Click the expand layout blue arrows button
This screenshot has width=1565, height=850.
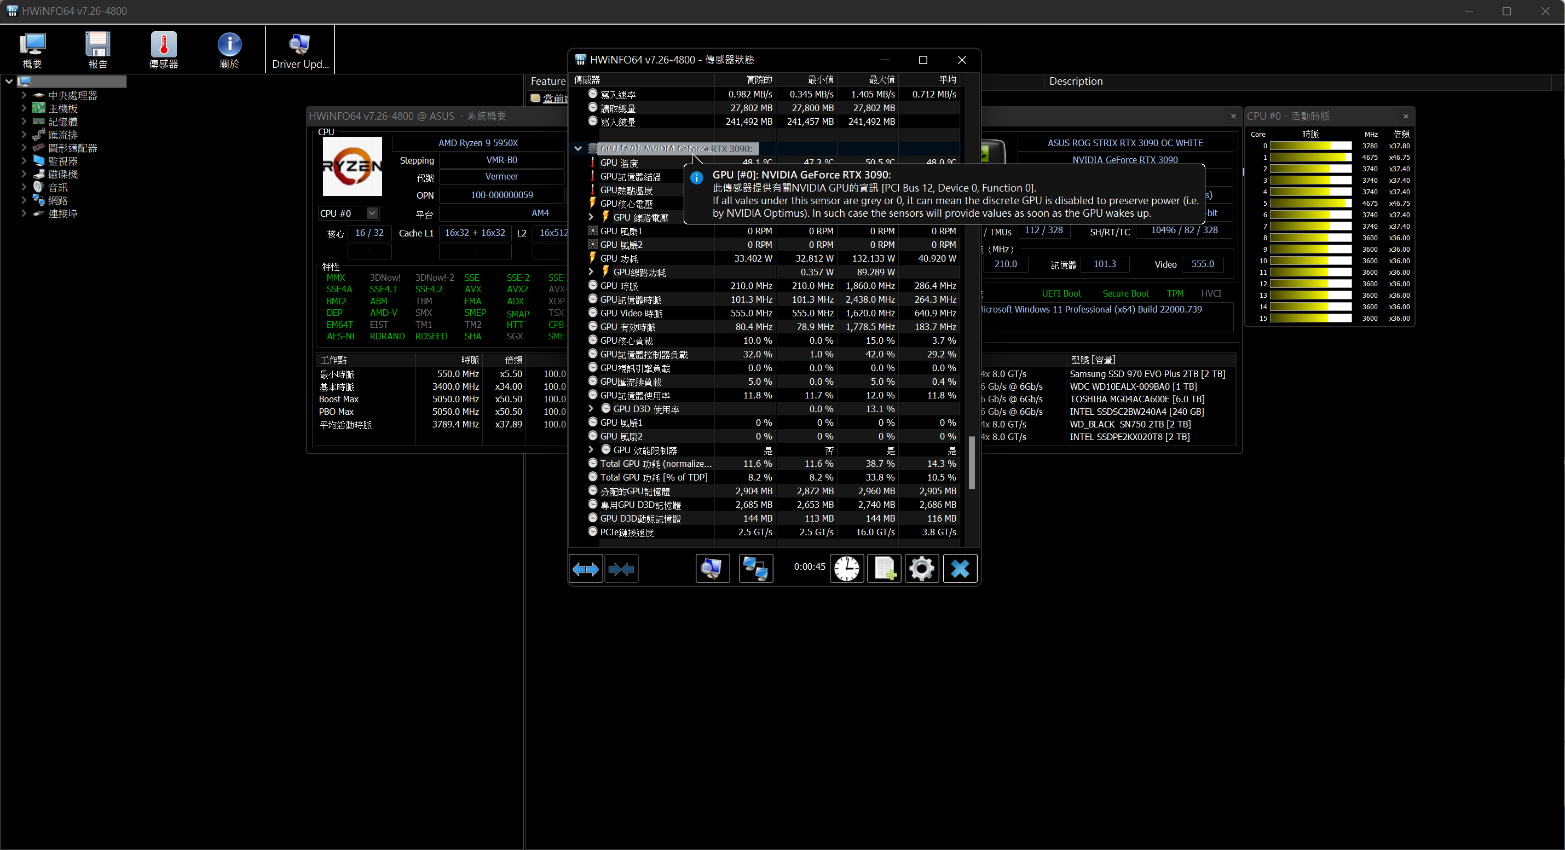586,569
